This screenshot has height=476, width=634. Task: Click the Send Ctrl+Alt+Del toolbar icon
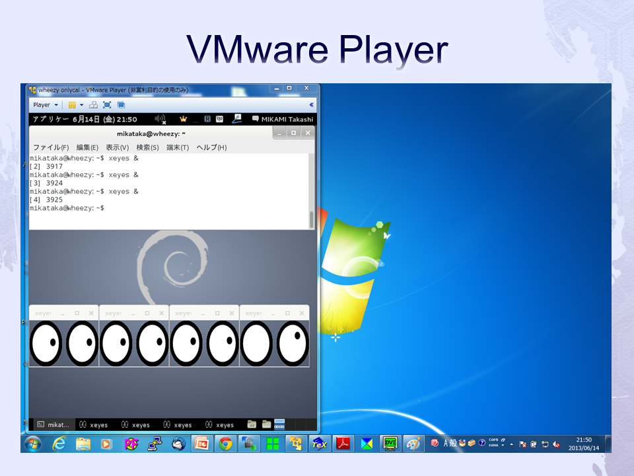(x=93, y=105)
